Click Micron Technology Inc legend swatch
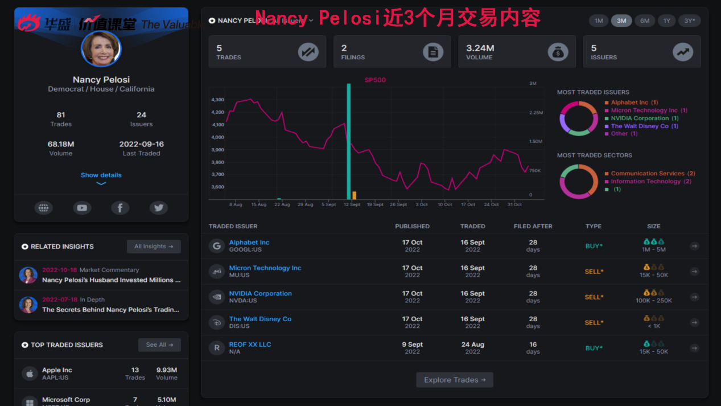This screenshot has width=721, height=406. tap(607, 111)
